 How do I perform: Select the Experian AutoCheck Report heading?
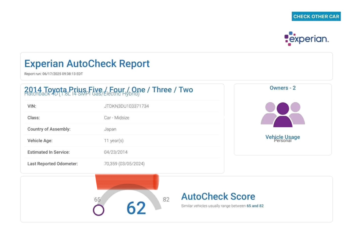(x=87, y=64)
